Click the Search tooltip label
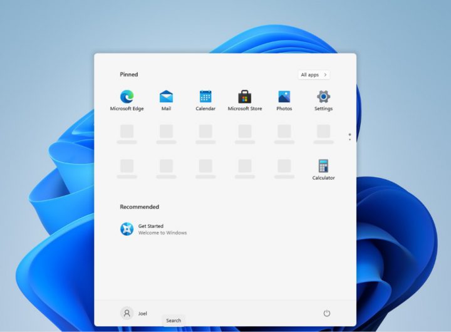451x332 pixels. point(174,321)
